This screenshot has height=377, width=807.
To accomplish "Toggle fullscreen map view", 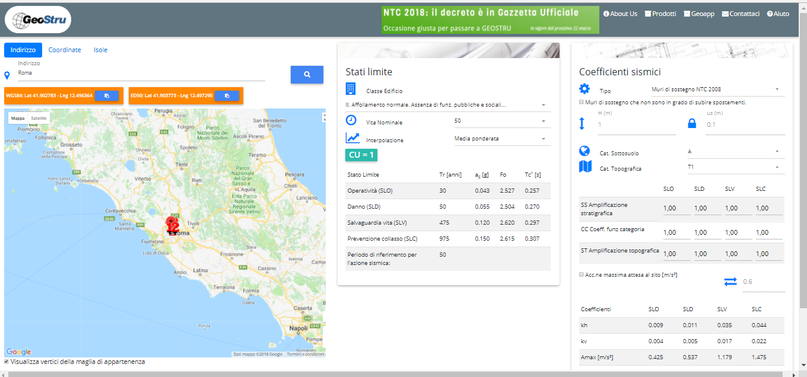I will pyautogui.click(x=324, y=117).
